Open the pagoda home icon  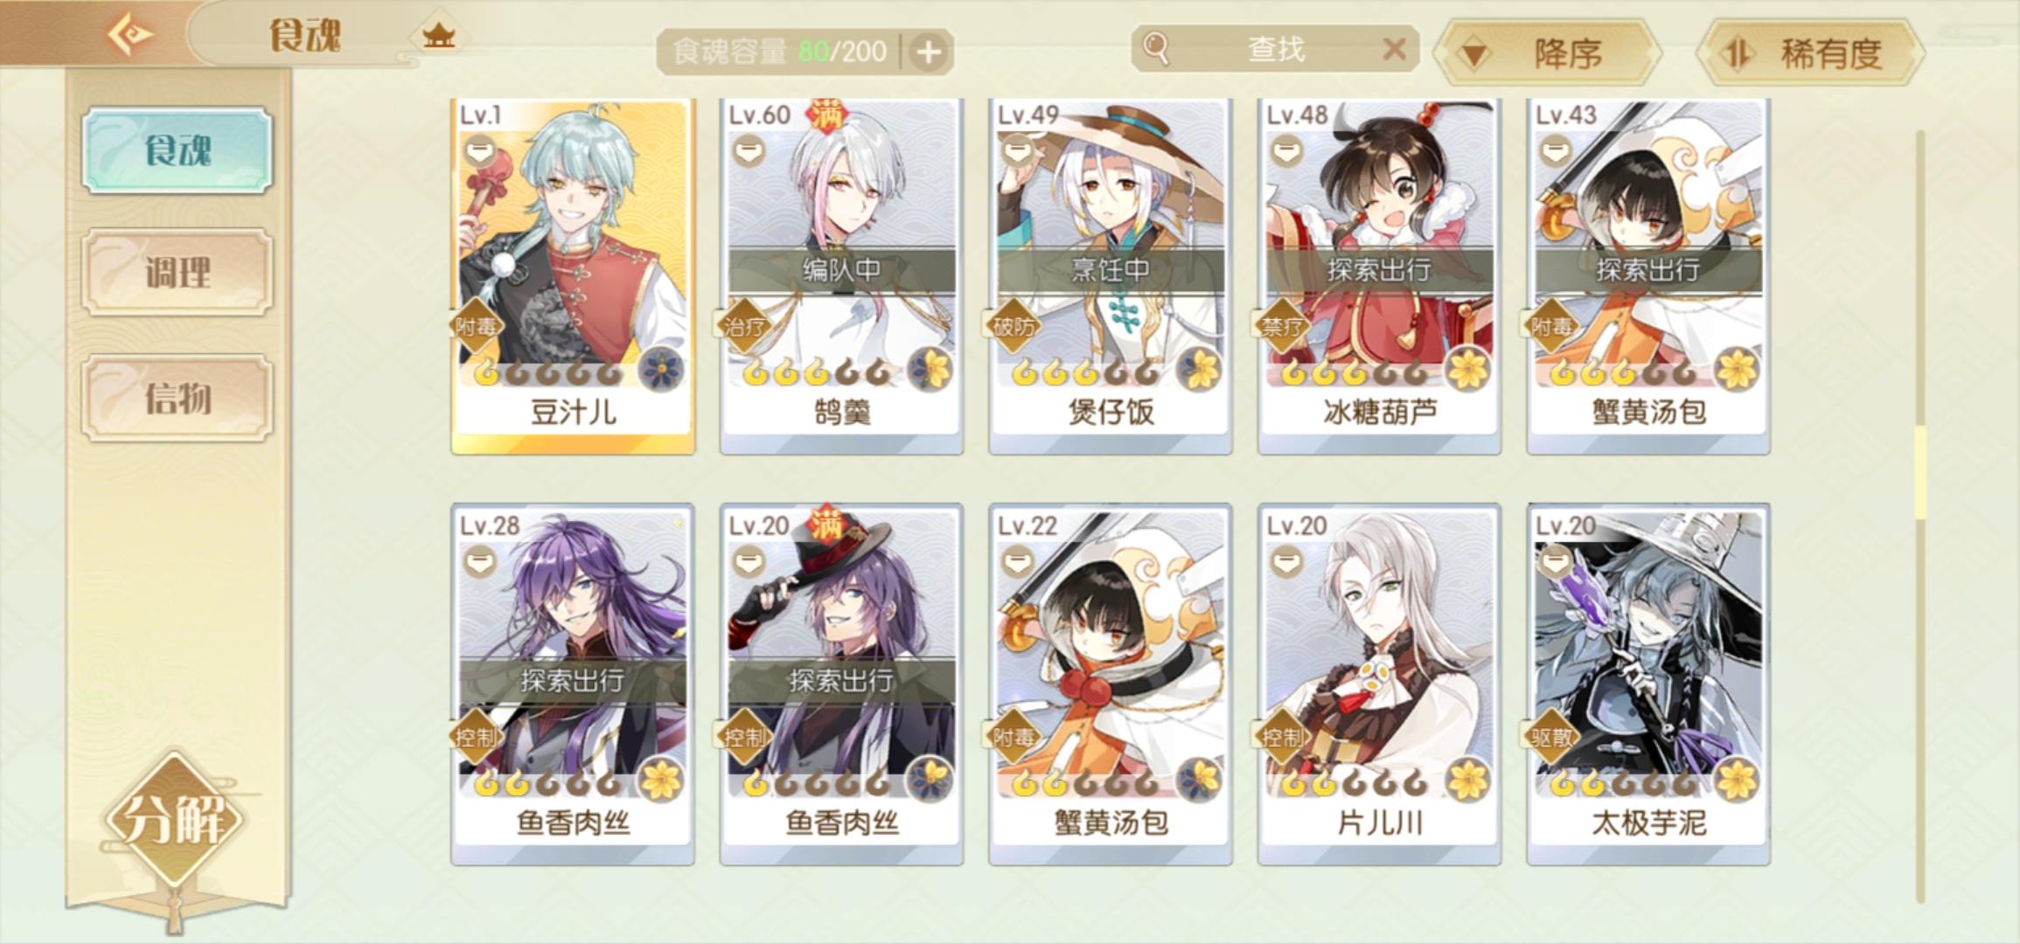pos(438,36)
